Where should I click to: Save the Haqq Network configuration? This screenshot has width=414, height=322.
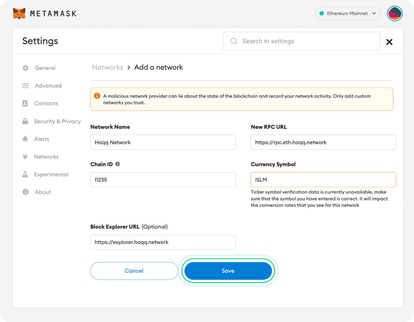coord(228,271)
